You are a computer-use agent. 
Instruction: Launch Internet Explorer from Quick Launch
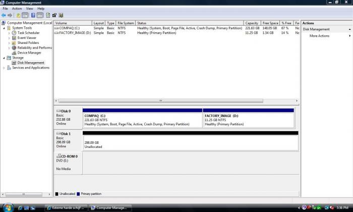(20, 208)
